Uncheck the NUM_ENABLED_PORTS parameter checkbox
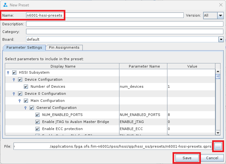 (37, 115)
